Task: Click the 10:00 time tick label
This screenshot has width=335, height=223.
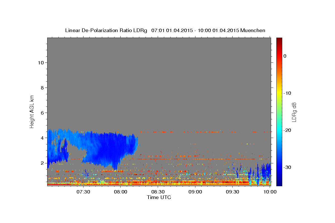Action: 270,192
